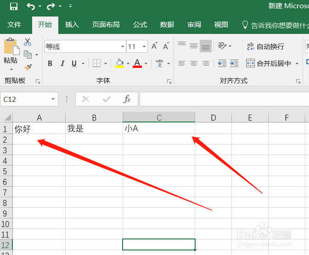This screenshot has width=309, height=255.
Task: Click 合并后居中 merge and center
Action: click(x=269, y=63)
